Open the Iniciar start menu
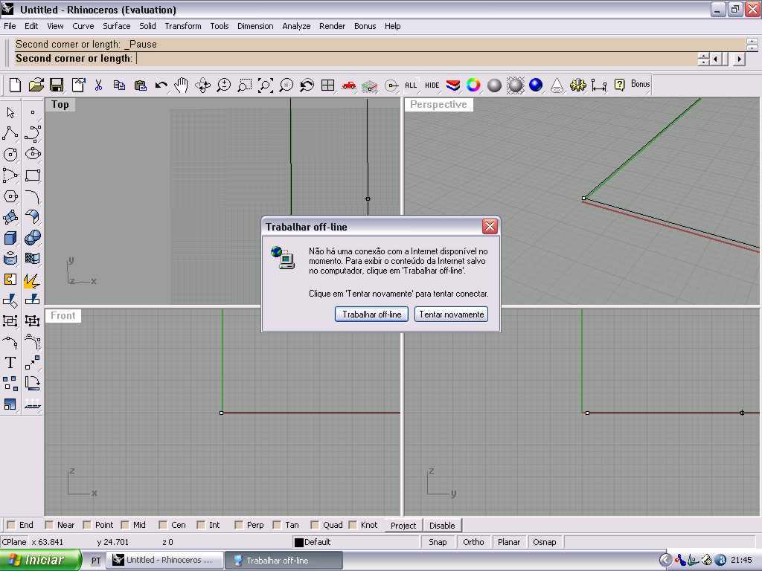 tap(41, 561)
